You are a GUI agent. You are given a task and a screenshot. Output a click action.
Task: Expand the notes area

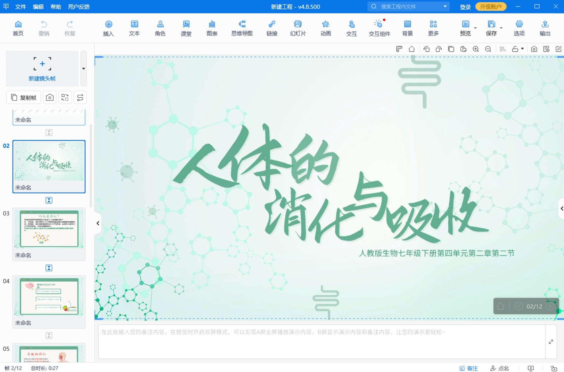click(x=551, y=341)
